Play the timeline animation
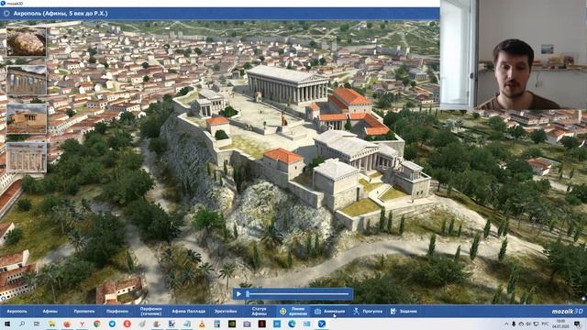The height and width of the screenshot is (330, 587). coord(238,294)
